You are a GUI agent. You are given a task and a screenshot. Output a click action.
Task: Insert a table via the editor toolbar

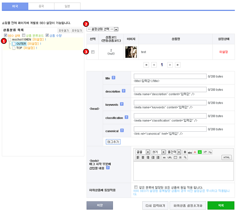click(x=175, y=157)
